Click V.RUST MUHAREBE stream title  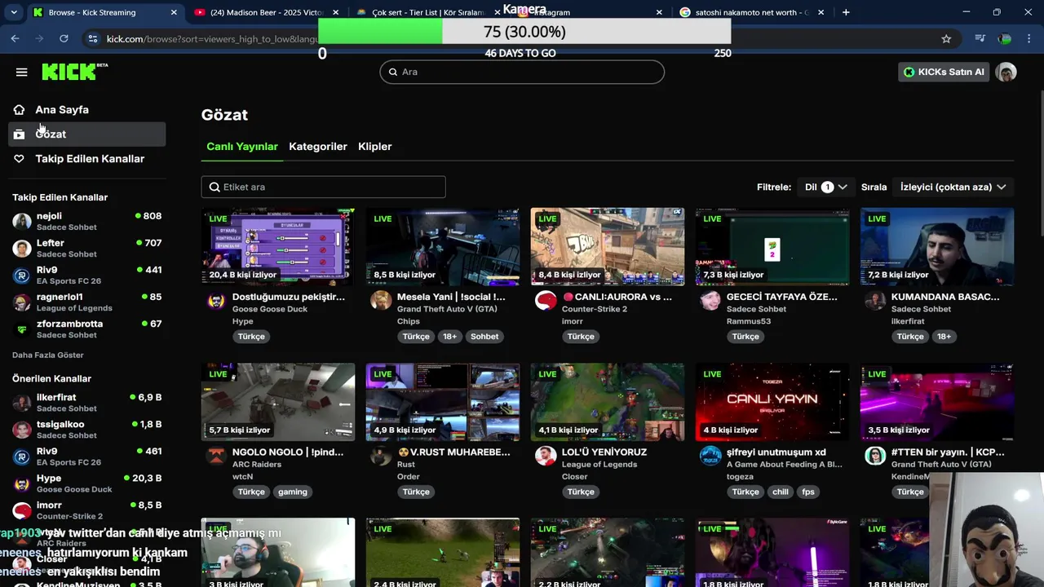[453, 452]
